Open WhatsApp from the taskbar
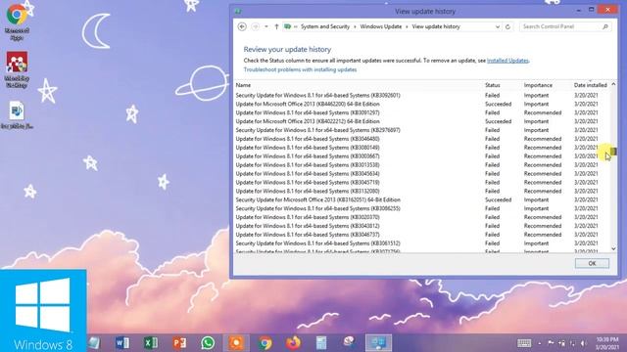This screenshot has height=352, width=627. click(208, 343)
